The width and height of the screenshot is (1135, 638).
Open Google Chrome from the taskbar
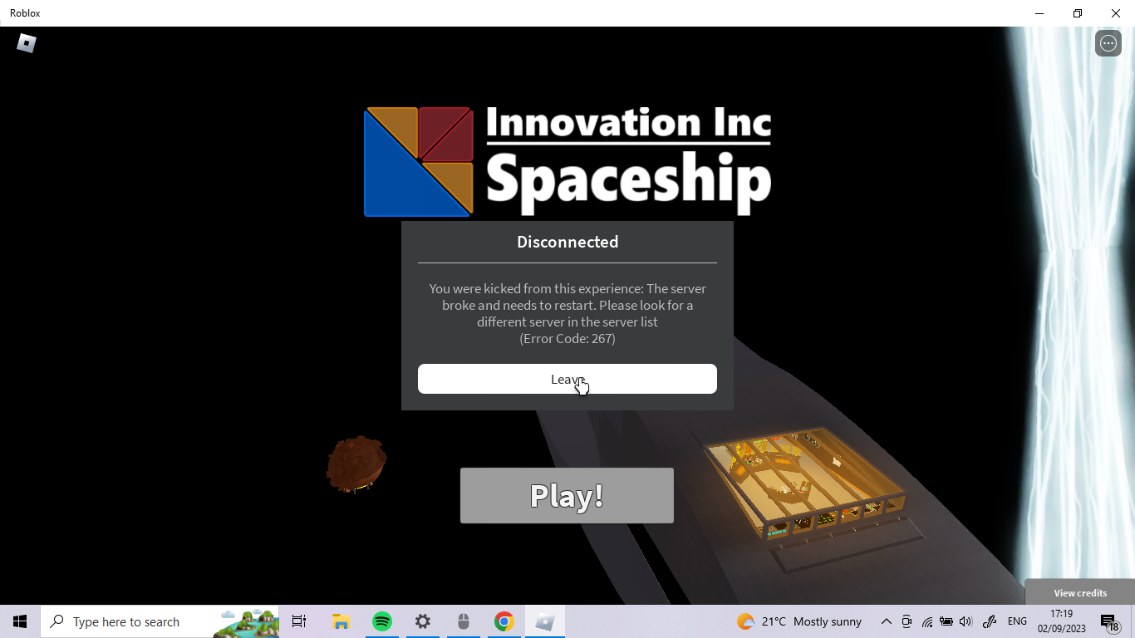click(x=504, y=621)
